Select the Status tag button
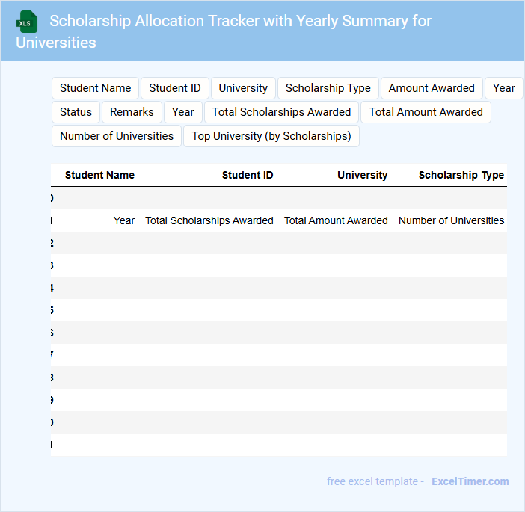Screen dimensions: 525x512 76,112
